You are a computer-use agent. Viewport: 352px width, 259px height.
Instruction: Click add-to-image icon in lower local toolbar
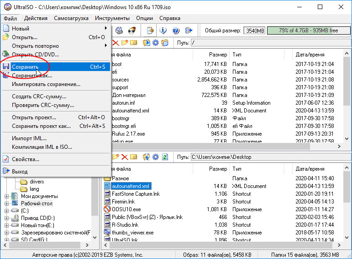coord(147,157)
